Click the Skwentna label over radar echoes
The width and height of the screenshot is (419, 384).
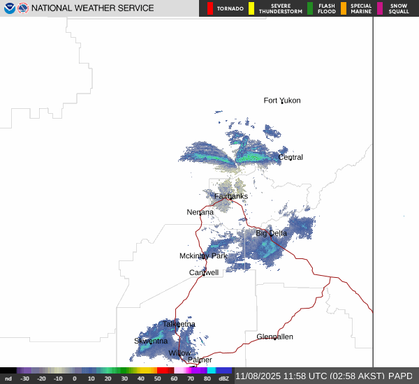click(151, 341)
